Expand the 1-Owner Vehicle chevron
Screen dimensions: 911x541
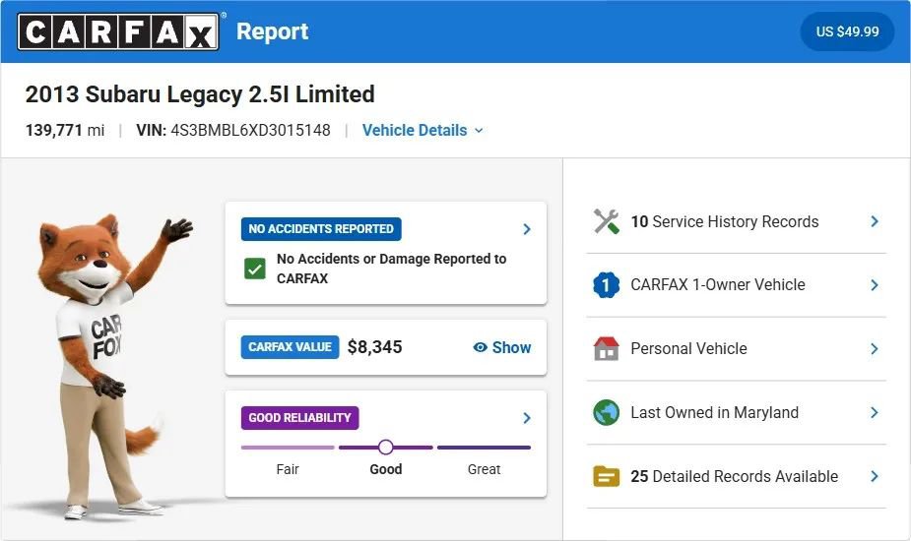tap(875, 285)
